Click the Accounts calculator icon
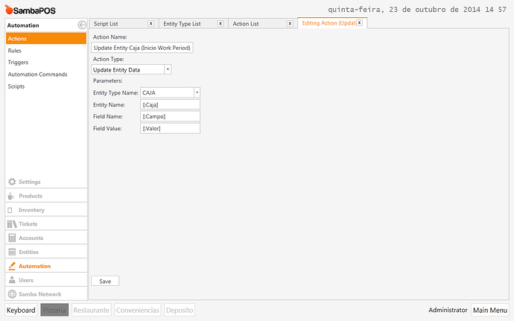Viewport: 514px width, 321px height. coord(12,238)
